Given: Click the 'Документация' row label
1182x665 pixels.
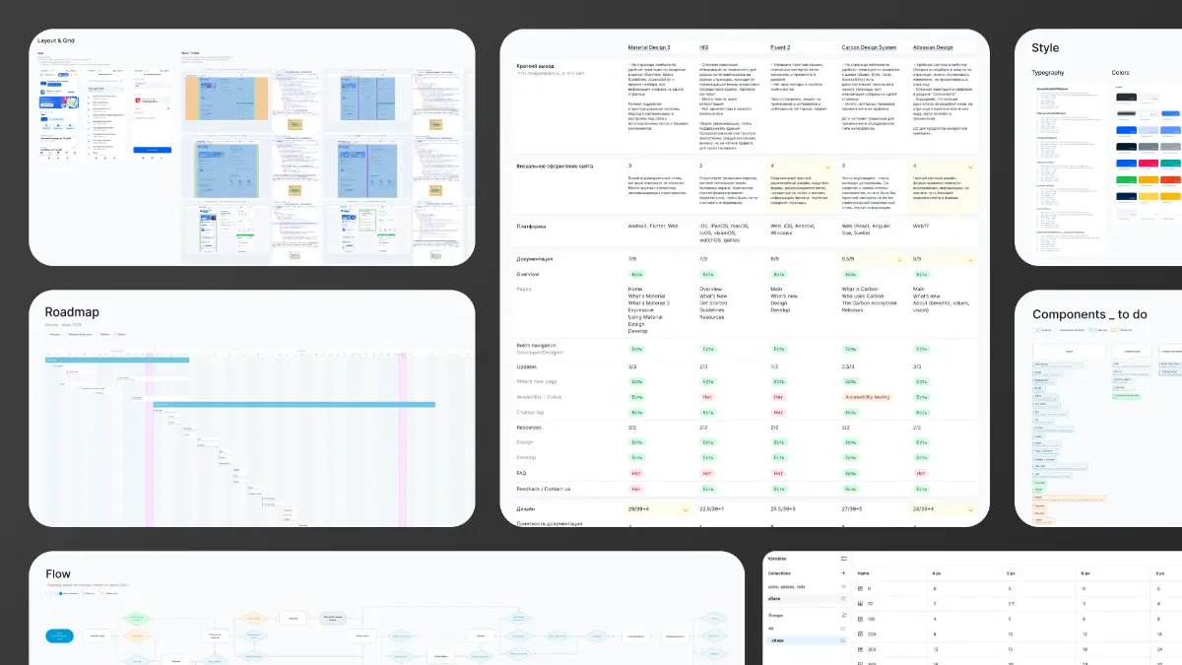Looking at the screenshot, I should (534, 259).
